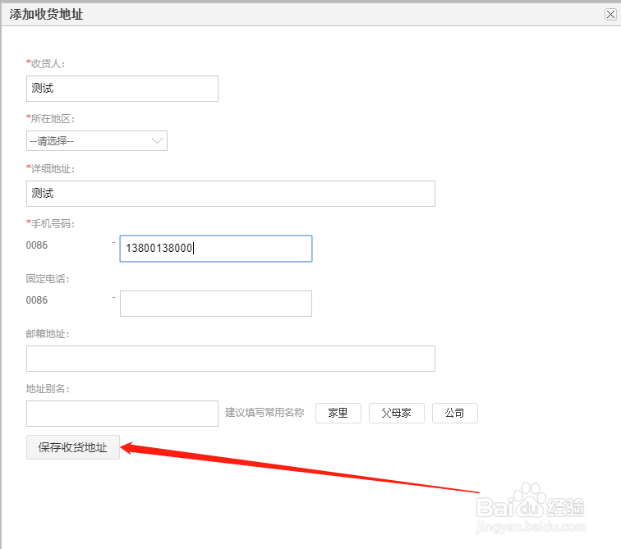
Task: Click the *详细地址 label
Action: point(50,169)
